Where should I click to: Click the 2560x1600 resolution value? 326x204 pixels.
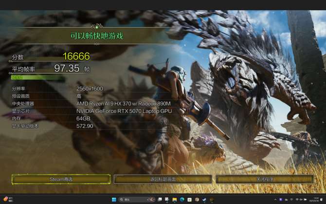tap(90, 89)
